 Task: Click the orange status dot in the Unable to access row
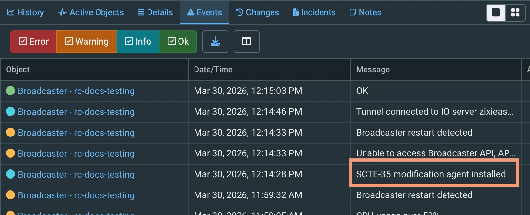[10, 153]
